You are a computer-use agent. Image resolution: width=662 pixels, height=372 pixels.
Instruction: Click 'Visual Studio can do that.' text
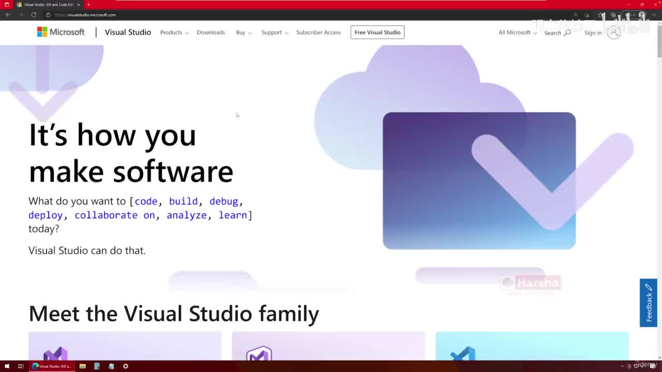pyautogui.click(x=87, y=251)
